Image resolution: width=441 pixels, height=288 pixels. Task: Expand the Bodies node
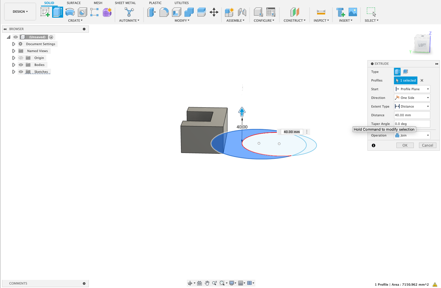(x=14, y=65)
